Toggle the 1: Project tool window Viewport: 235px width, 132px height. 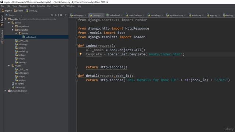pos(2,20)
